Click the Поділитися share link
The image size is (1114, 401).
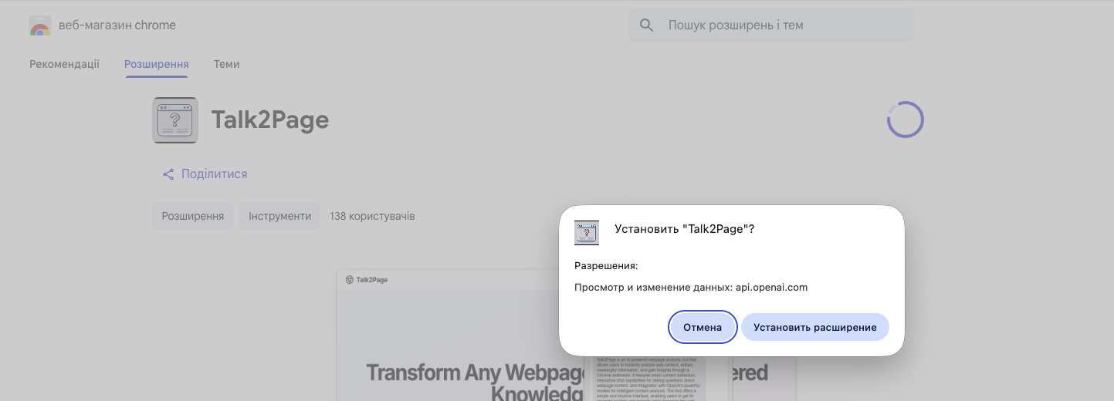click(x=205, y=174)
